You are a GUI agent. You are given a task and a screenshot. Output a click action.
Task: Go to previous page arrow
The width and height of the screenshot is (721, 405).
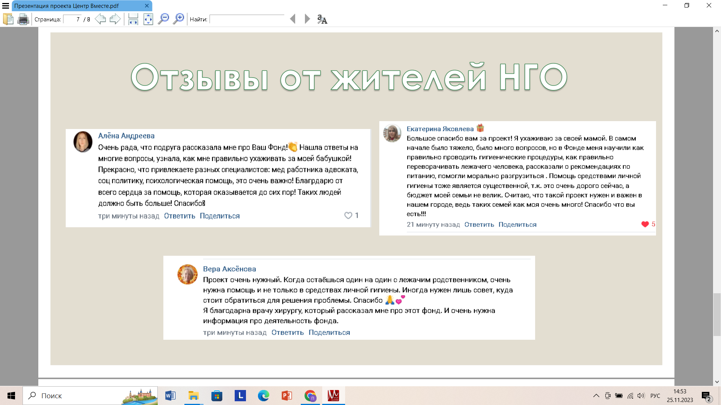pyautogui.click(x=100, y=19)
